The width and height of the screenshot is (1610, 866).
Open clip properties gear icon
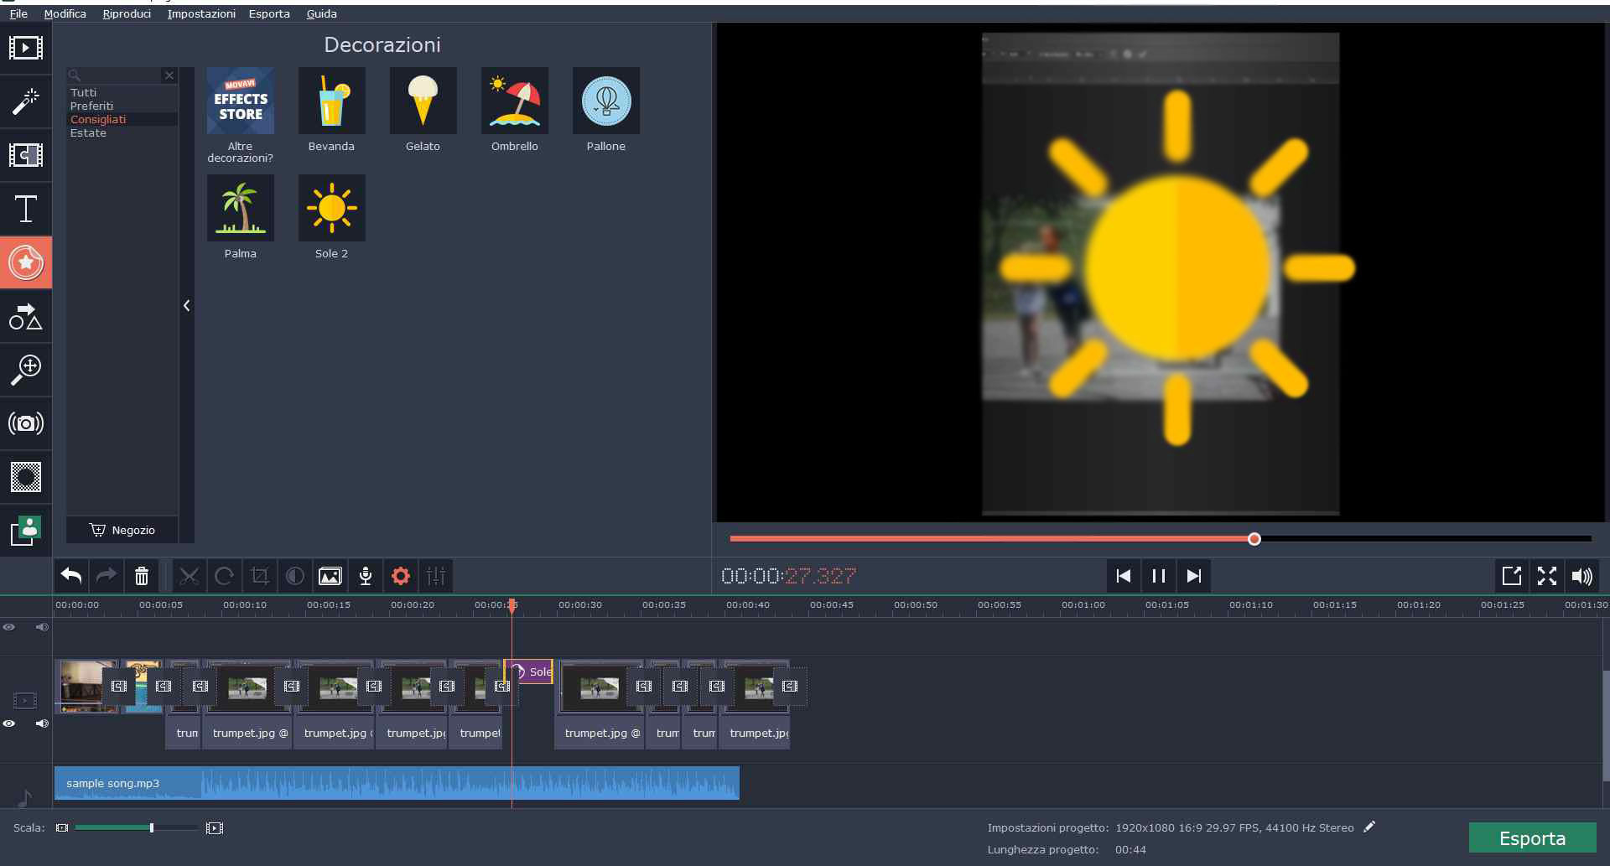pos(401,576)
